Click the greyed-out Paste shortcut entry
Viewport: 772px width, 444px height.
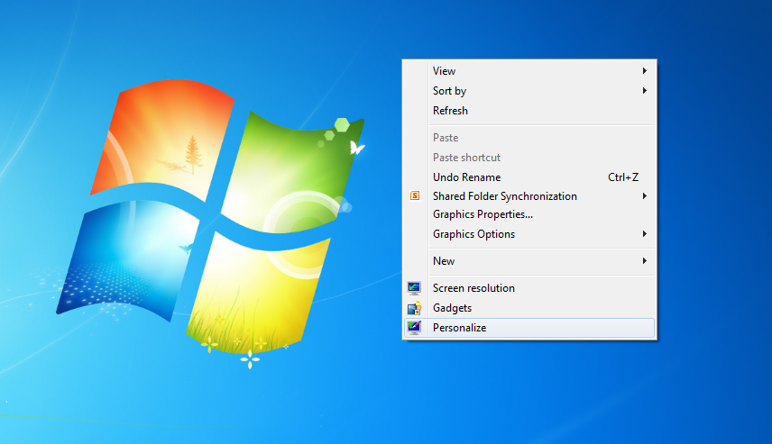pos(529,158)
